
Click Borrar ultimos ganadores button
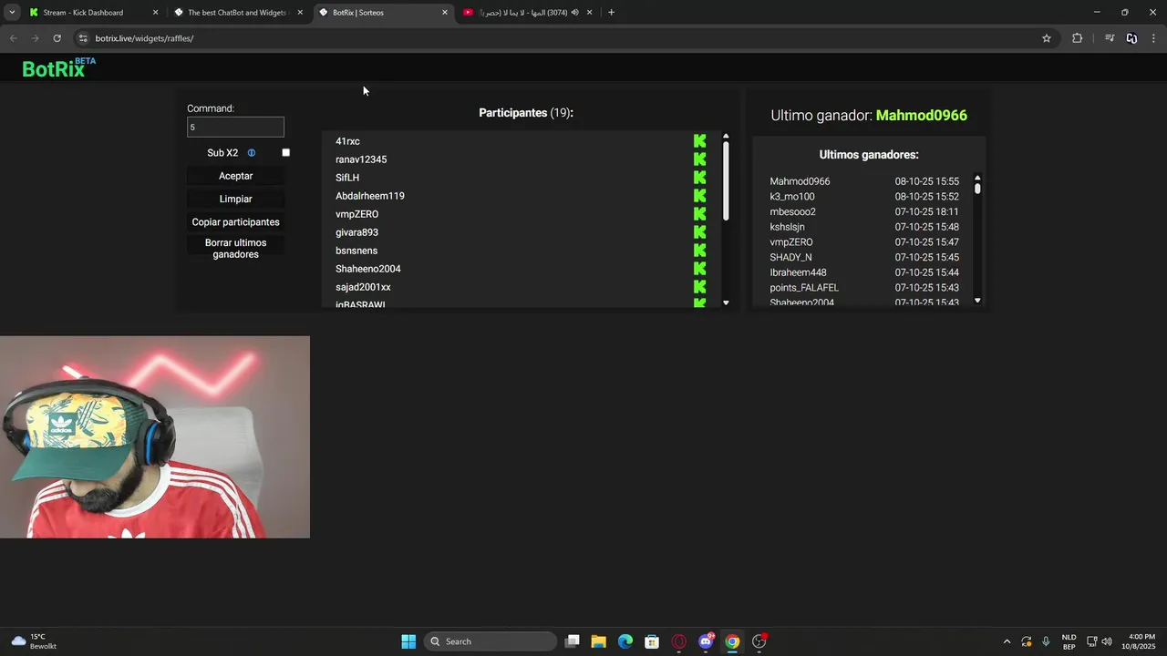tap(235, 249)
